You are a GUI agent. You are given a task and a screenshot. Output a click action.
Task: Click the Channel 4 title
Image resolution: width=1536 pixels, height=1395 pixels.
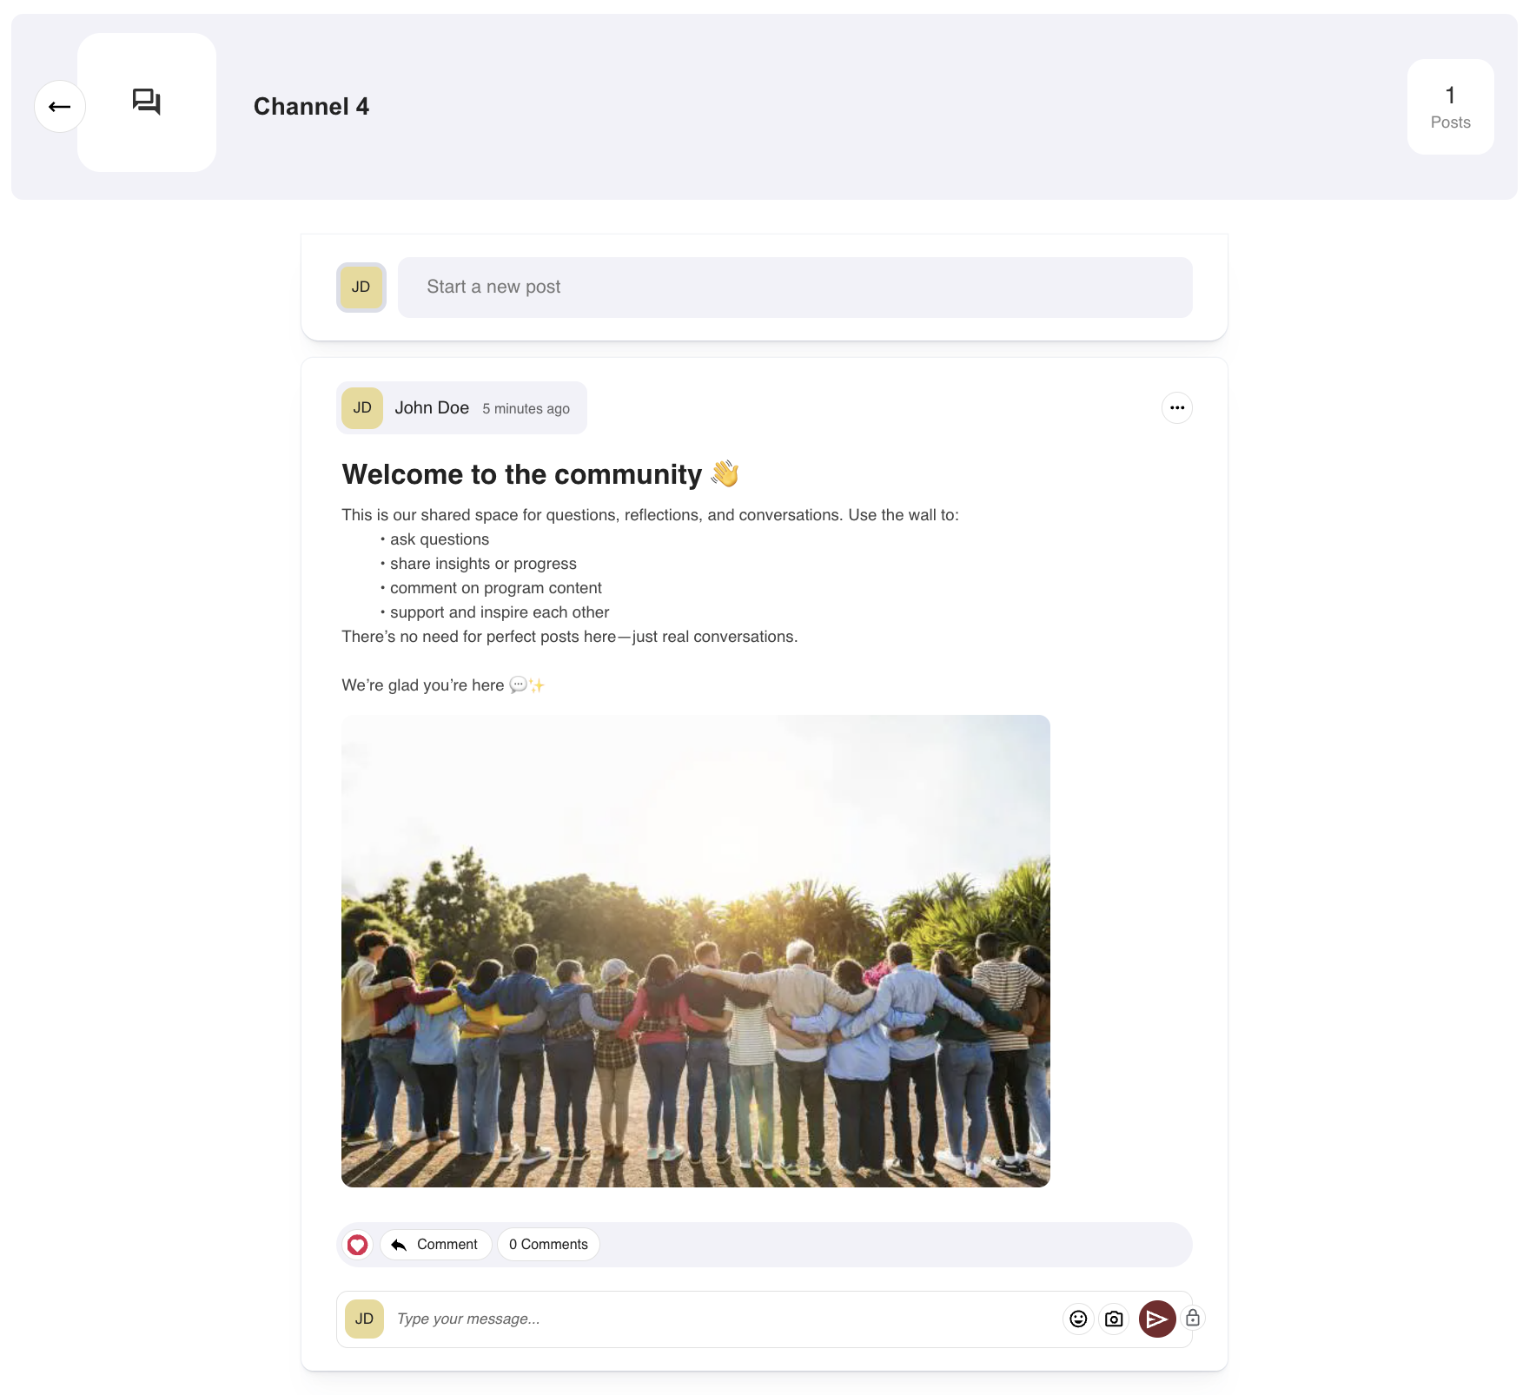[311, 106]
